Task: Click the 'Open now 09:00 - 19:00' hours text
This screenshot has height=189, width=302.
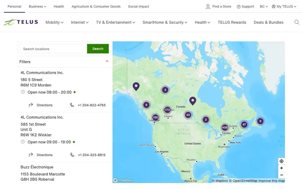Action: point(49,142)
